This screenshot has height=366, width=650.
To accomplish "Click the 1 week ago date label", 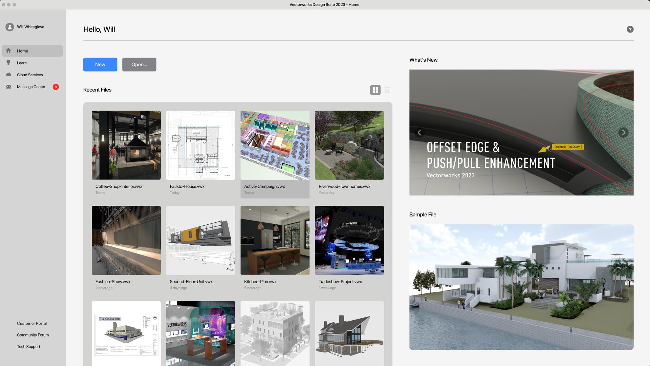I will point(327,288).
